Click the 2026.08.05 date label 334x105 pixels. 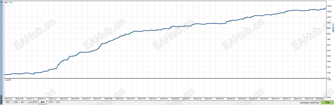[x=320, y=98]
